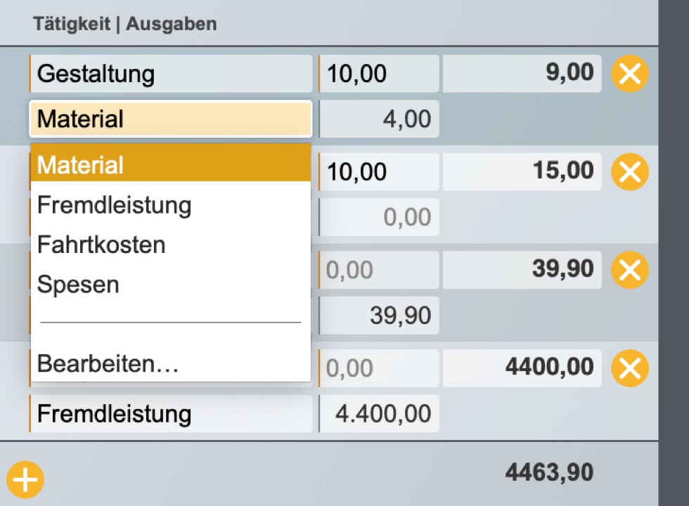Click the 10,00 field in second row
689x506 pixels.
[x=379, y=172]
